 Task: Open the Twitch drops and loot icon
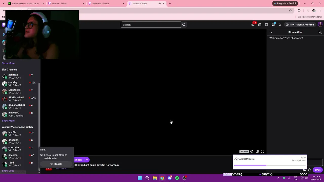260,25
